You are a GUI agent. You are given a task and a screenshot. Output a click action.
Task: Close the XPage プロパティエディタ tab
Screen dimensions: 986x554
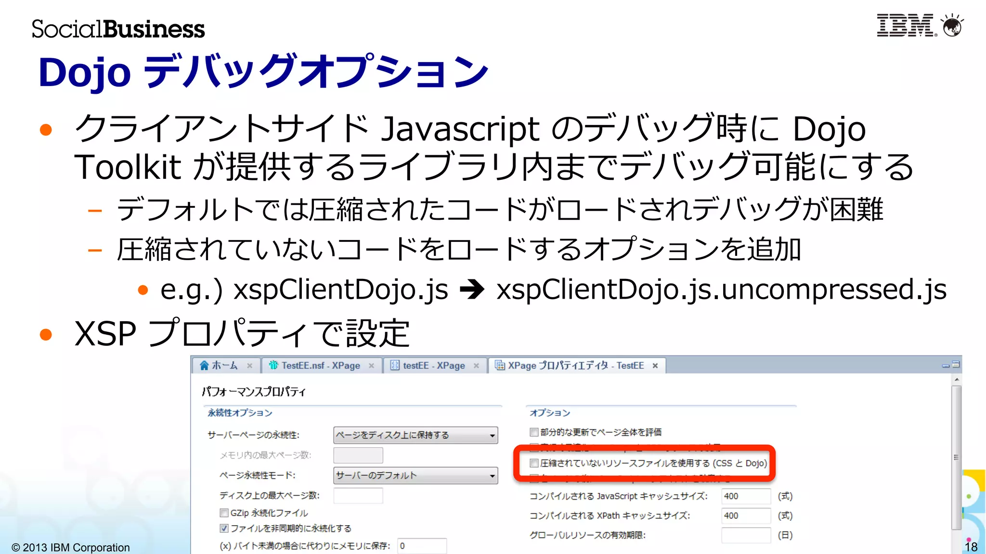click(655, 366)
